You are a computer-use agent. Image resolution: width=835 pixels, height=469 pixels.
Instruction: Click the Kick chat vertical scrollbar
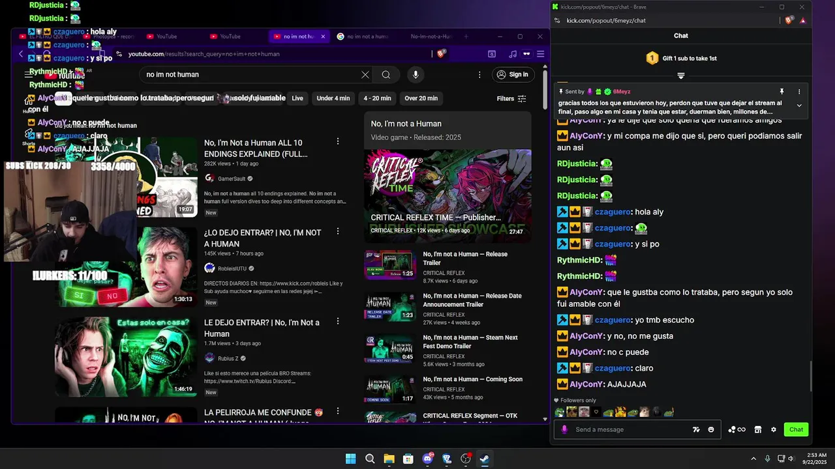(x=811, y=376)
